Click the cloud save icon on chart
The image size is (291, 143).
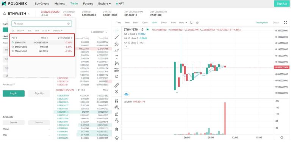(127, 94)
